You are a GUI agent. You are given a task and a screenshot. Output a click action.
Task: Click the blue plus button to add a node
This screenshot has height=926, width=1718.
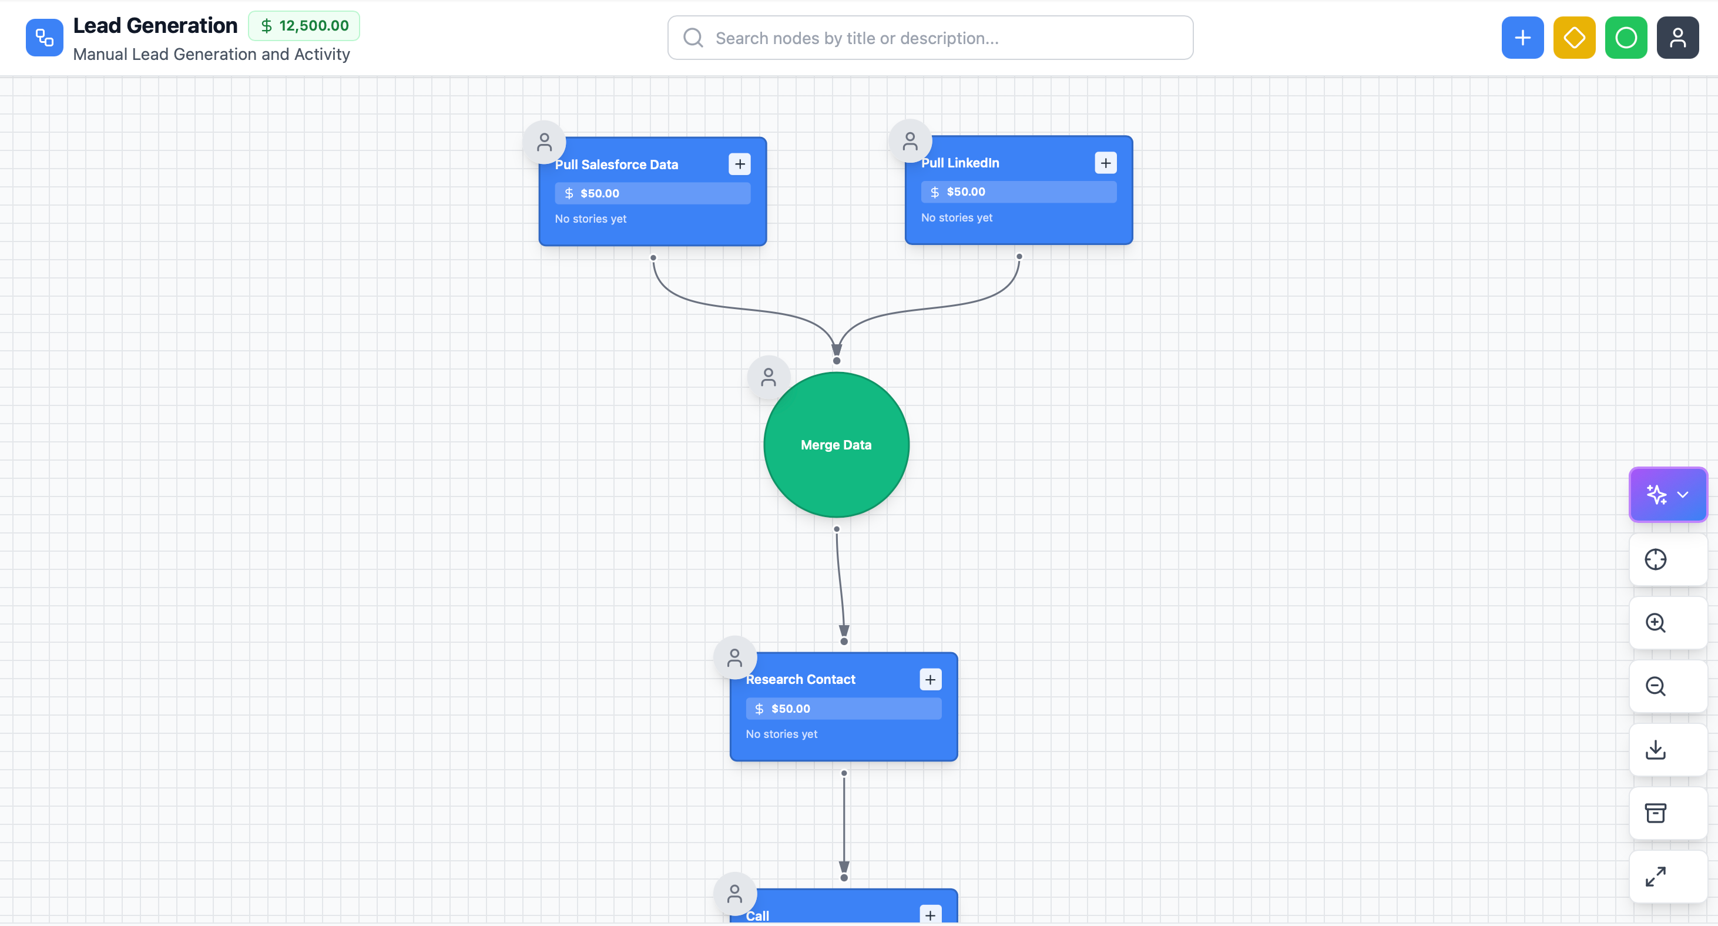coord(1522,38)
